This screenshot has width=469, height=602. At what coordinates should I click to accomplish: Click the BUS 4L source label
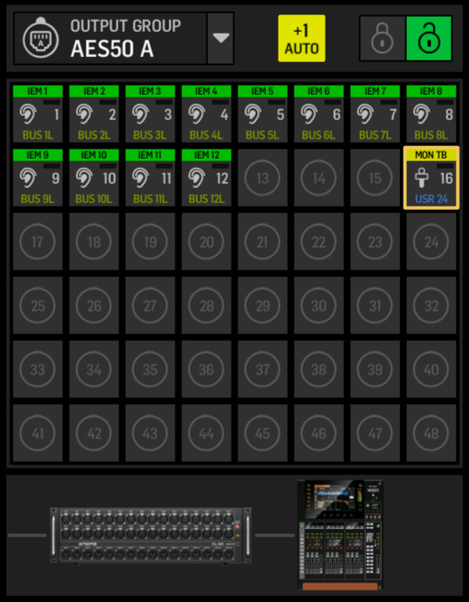tap(206, 135)
